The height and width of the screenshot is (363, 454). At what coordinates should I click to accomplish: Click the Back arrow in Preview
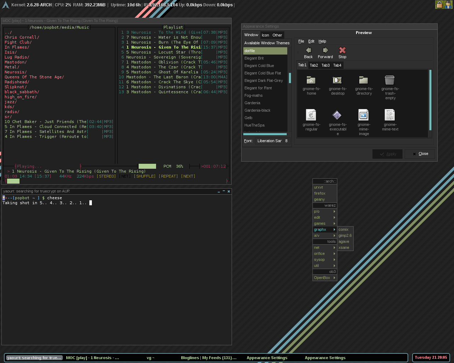click(x=309, y=50)
